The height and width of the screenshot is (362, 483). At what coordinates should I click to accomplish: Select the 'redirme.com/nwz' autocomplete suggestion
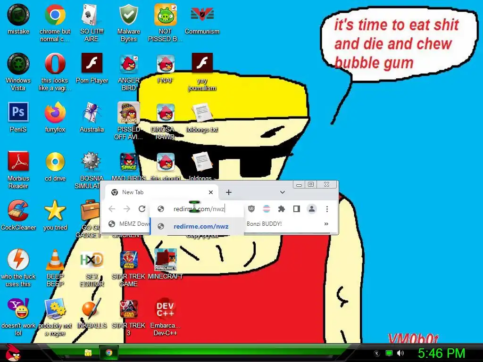tap(197, 227)
